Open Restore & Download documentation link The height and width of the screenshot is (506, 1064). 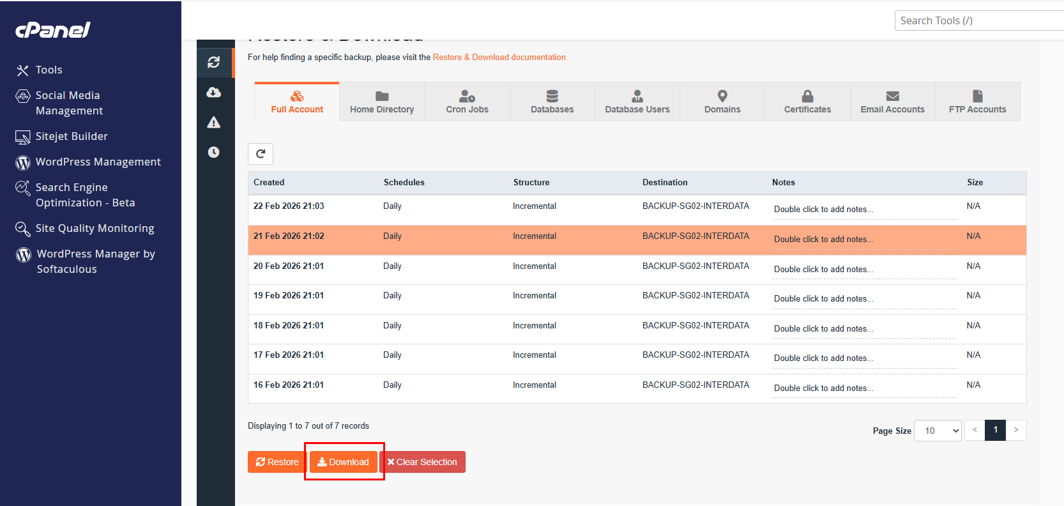[x=499, y=57]
